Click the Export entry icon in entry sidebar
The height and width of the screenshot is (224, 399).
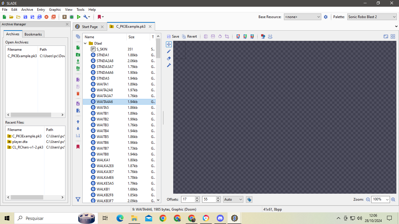click(x=78, y=111)
